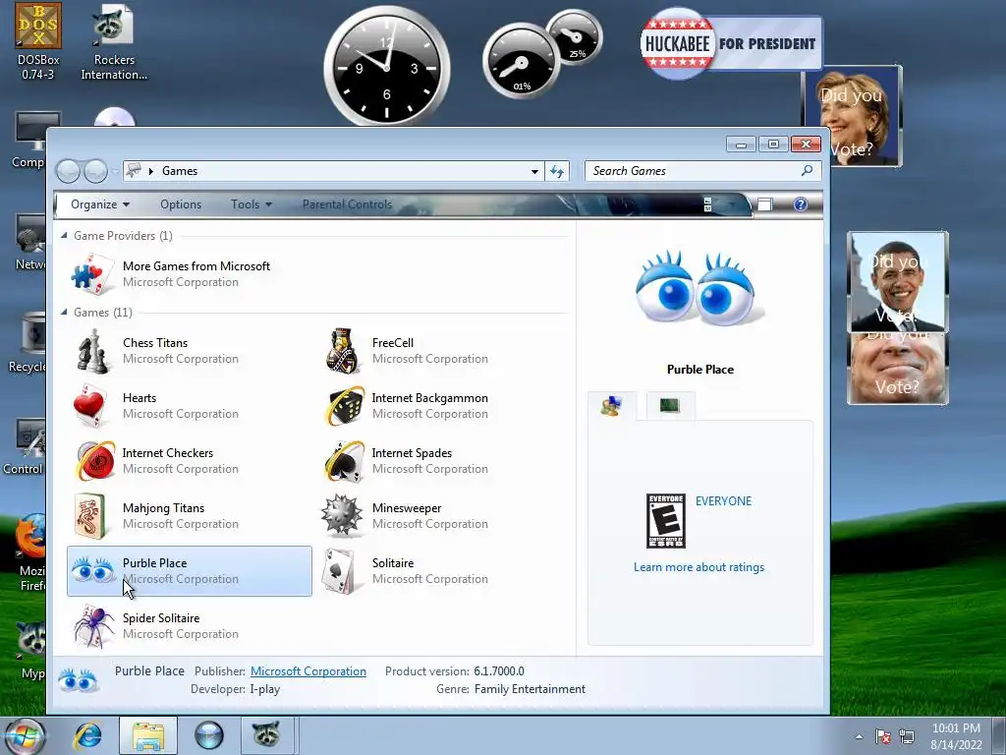
Task: Click Parental Controls in toolbar
Action: tap(347, 204)
